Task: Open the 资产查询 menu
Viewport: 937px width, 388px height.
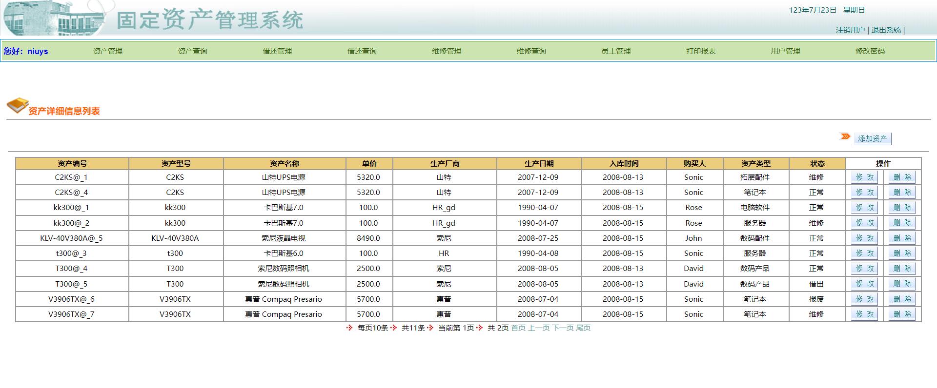Action: click(192, 51)
